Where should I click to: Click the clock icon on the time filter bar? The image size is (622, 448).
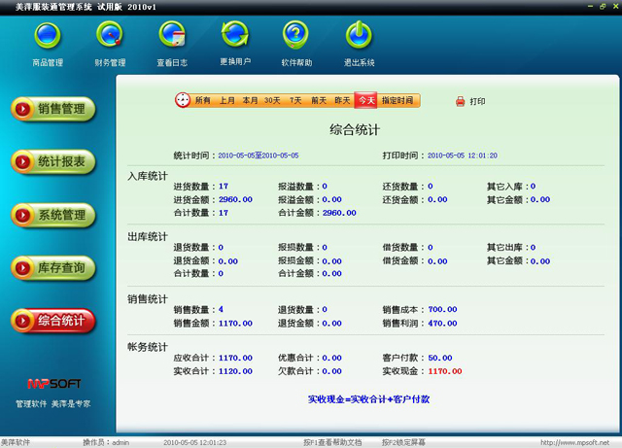(x=182, y=100)
